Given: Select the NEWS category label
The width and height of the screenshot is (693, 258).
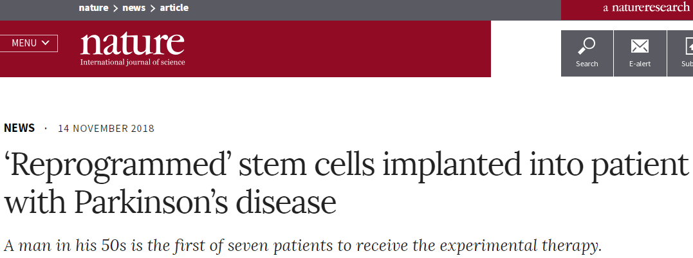Looking at the screenshot, I should click(x=19, y=128).
